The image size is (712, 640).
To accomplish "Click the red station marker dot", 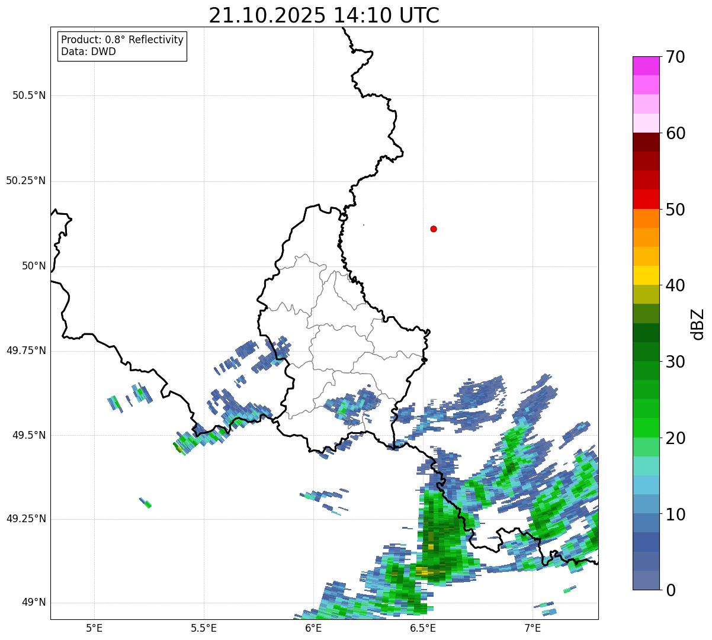I will click(434, 229).
